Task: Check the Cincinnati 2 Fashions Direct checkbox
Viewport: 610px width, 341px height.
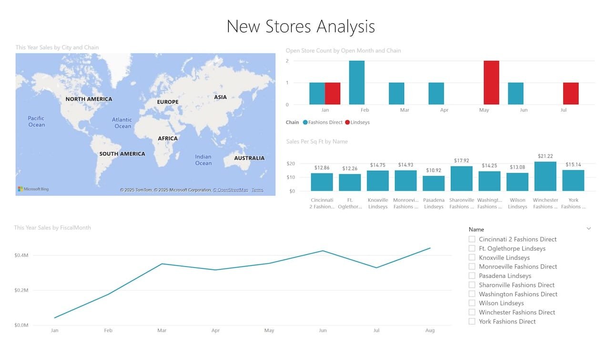Action: 472,239
